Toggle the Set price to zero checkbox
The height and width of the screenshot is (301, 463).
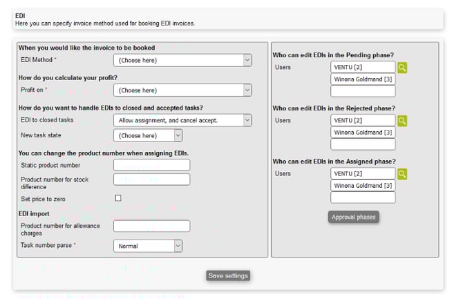coord(118,198)
